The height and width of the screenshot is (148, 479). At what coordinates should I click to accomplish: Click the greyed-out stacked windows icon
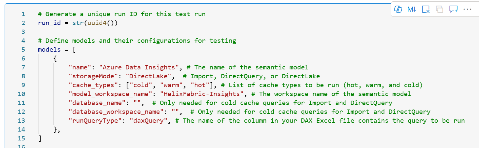439,10
